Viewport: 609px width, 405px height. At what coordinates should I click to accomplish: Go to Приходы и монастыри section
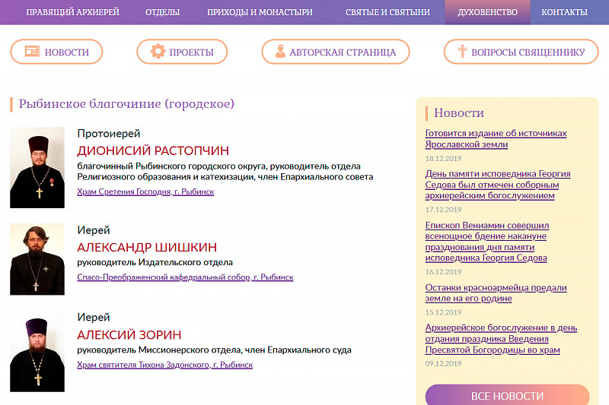[x=260, y=12]
